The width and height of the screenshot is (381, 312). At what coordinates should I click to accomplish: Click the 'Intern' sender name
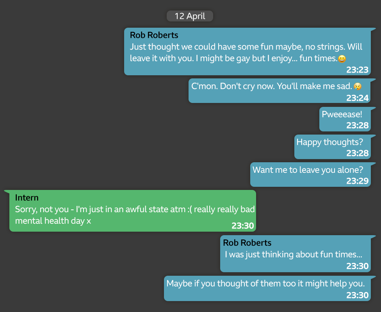pos(27,197)
